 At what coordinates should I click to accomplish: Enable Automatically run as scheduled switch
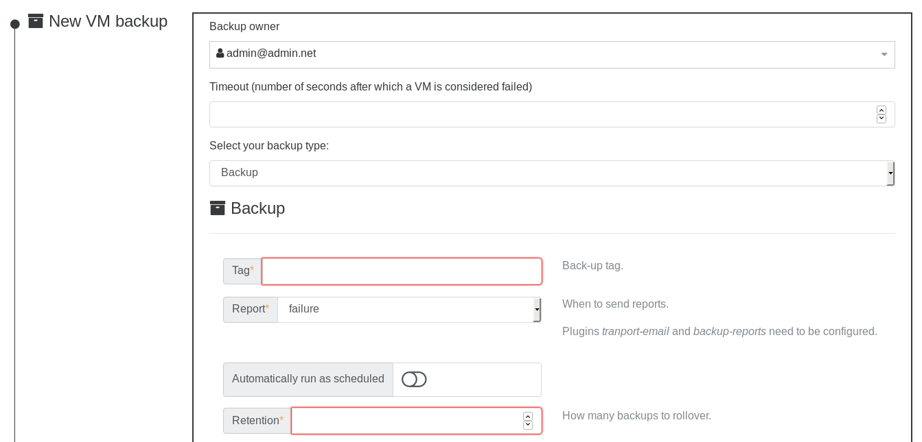tap(414, 379)
